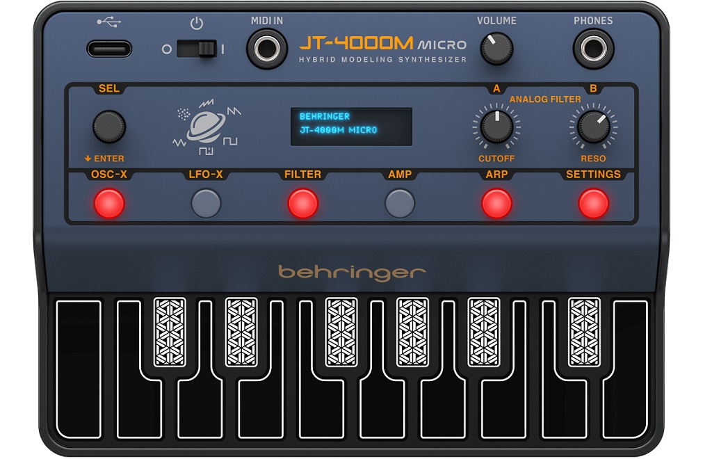Click the JT-4000M MICRO orange title text
712x459 pixels.
[383, 44]
